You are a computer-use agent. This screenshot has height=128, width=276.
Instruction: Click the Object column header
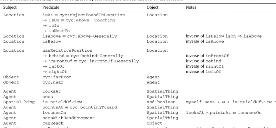(x=152, y=8)
